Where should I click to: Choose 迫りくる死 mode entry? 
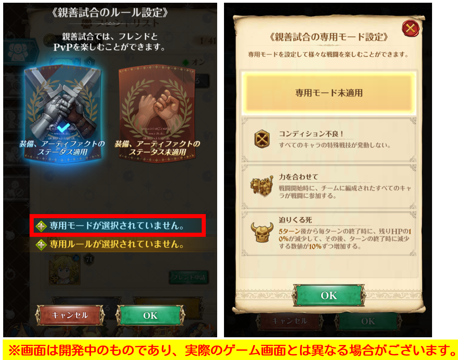(x=329, y=233)
